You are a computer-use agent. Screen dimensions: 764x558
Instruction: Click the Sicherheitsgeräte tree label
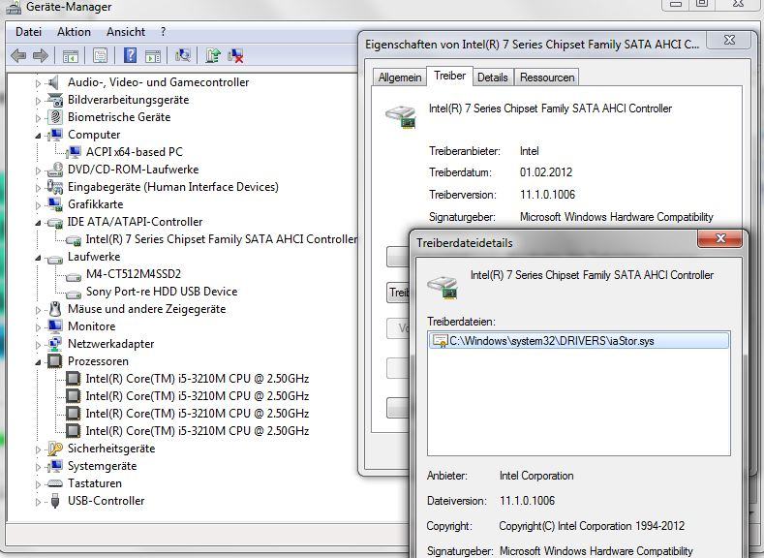tap(111, 449)
